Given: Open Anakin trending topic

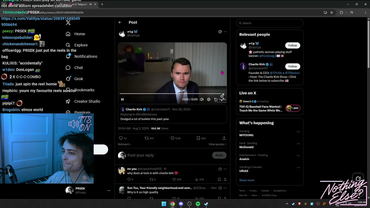Looking at the screenshot, I should pyautogui.click(x=244, y=159).
